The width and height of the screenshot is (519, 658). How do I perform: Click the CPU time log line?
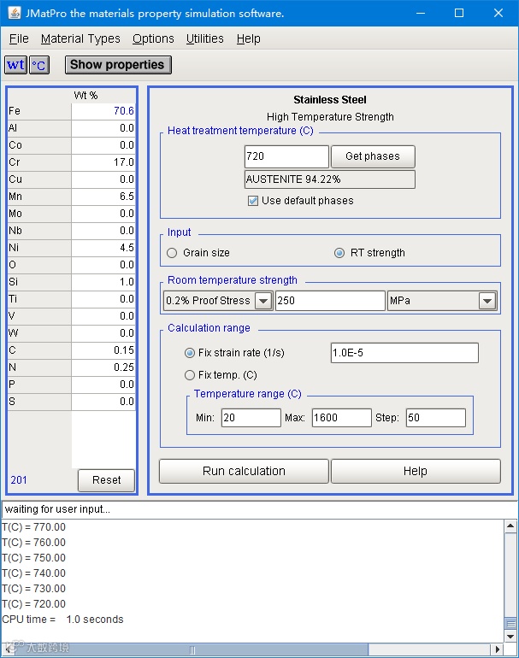(x=62, y=620)
